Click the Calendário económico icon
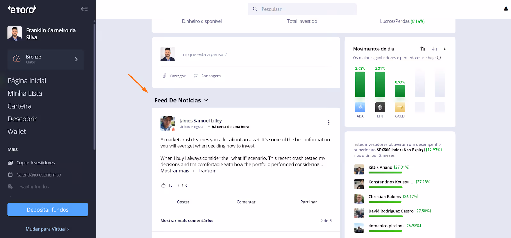Image resolution: width=511 pixels, height=238 pixels. click(10, 175)
